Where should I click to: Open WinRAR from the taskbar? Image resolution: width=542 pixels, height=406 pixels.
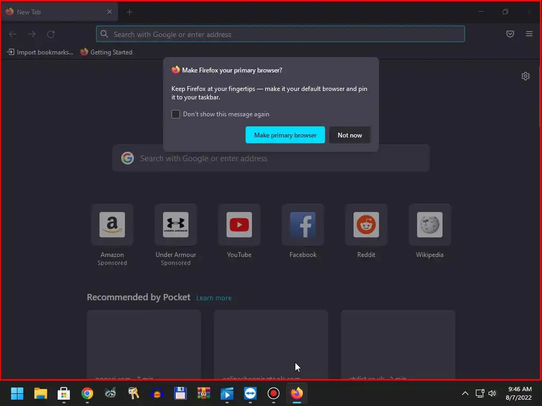coord(204,393)
